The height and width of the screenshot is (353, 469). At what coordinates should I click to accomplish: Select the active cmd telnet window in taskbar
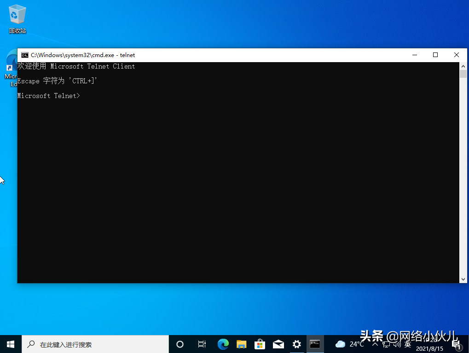click(315, 344)
